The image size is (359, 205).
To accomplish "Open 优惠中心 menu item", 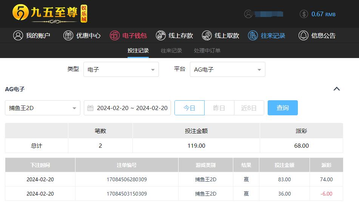I will pos(82,35).
